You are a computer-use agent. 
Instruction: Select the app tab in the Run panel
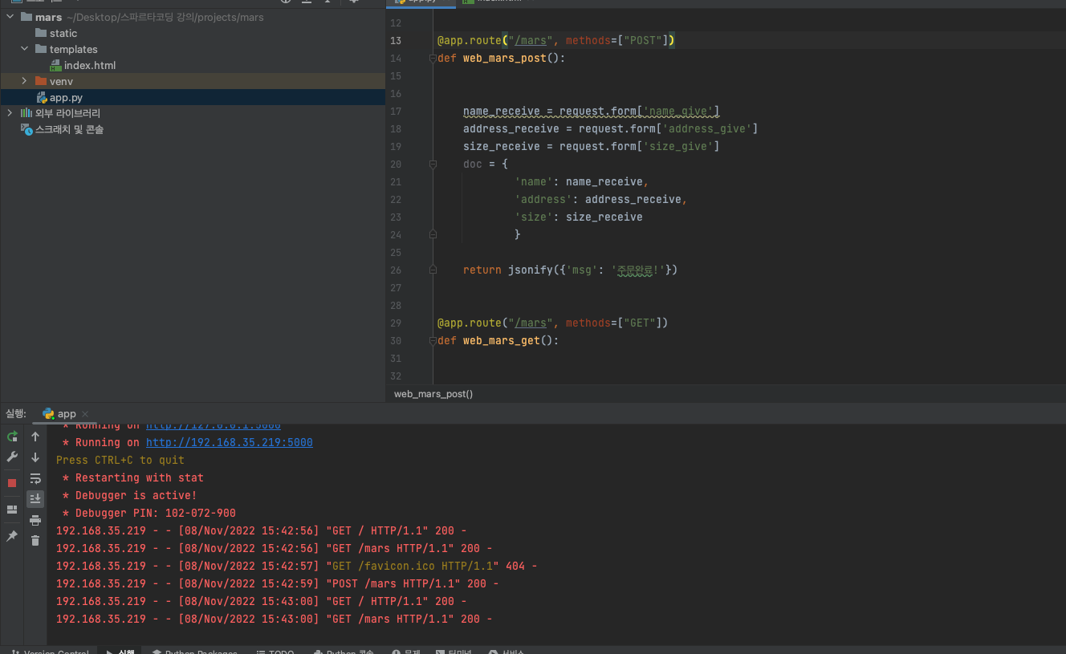tap(67, 414)
